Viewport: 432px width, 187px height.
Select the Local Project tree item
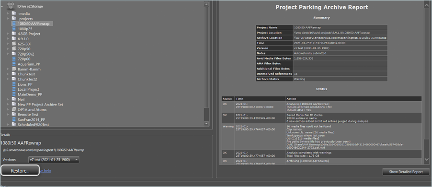click(x=28, y=89)
